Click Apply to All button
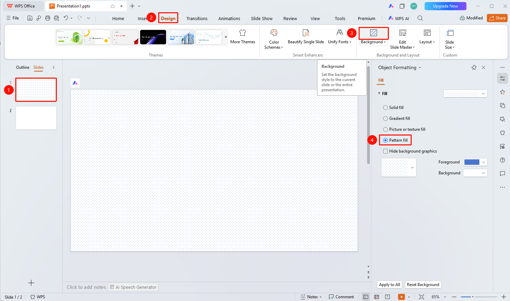Screen dimensions: 510x301 390,285
